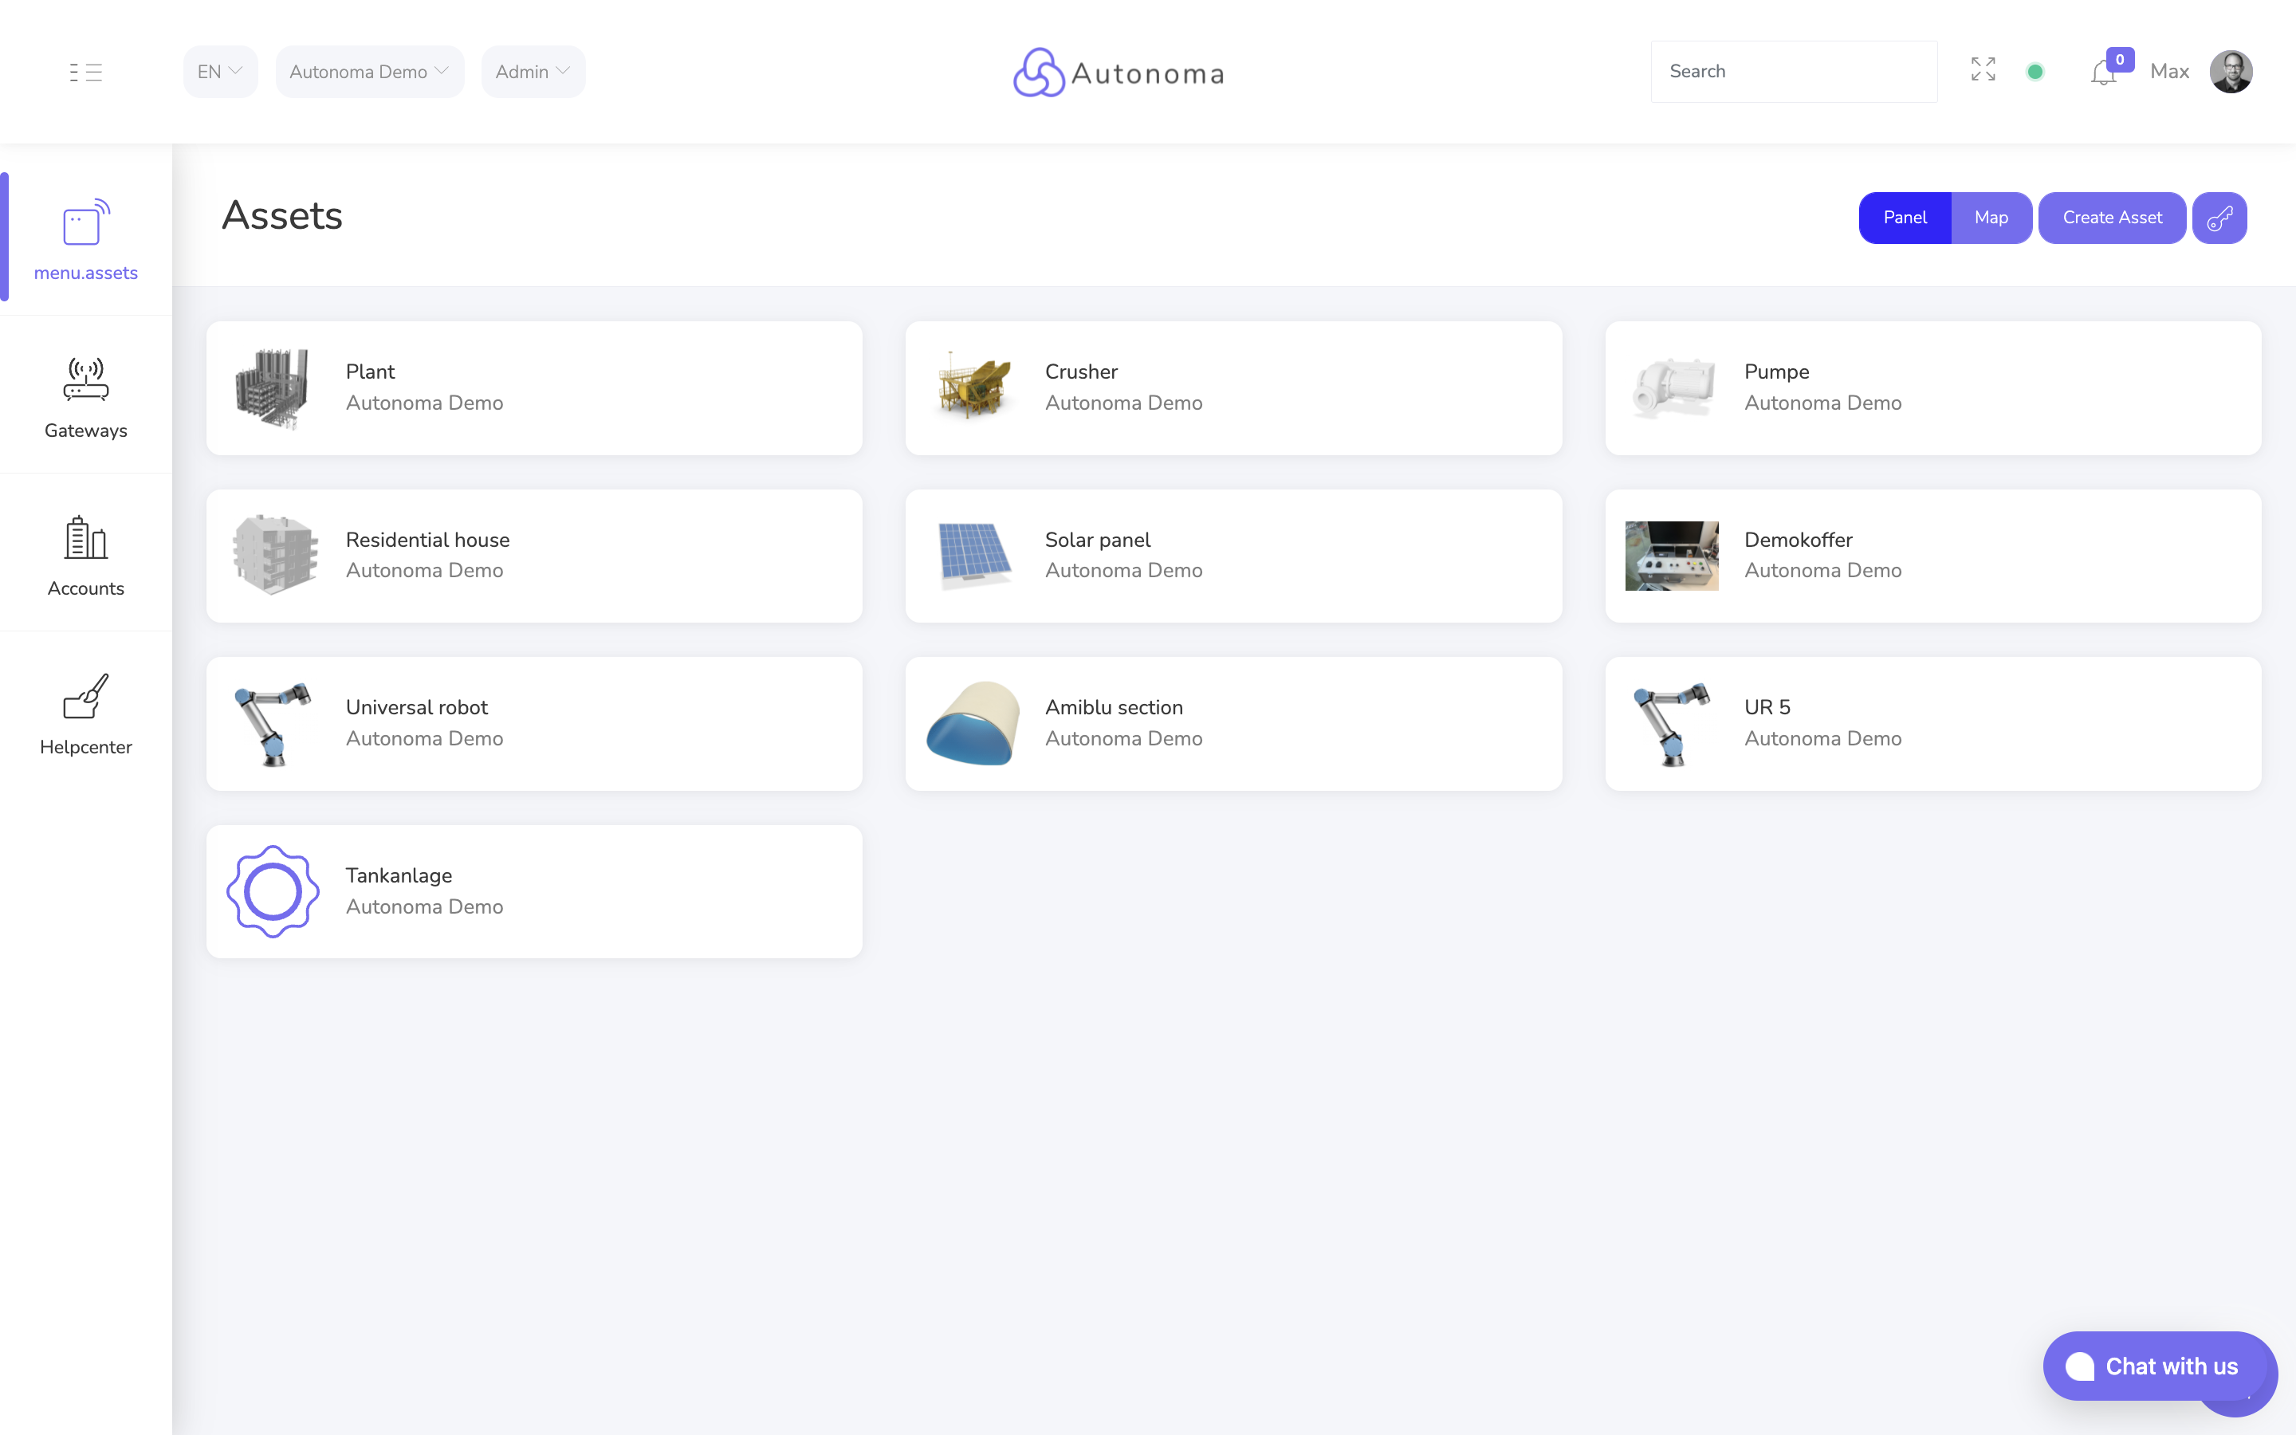Open the EN language dropdown
This screenshot has width=2296, height=1435.
click(x=219, y=71)
